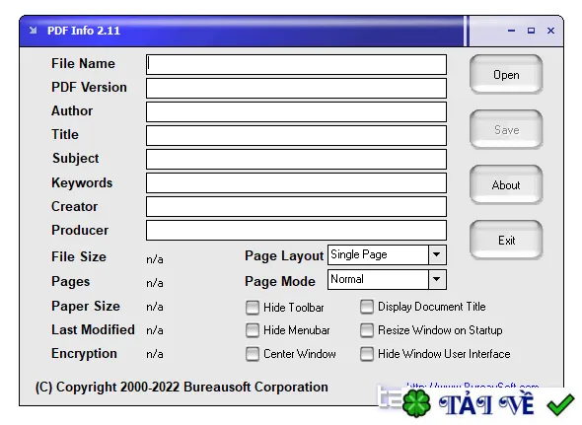Click the Paper Size n/a value
582x425 pixels.
[x=155, y=307]
